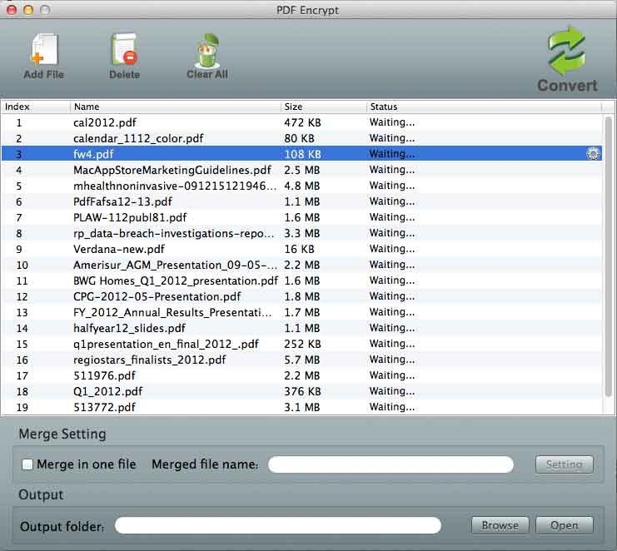This screenshot has height=551, width=617.
Task: Click the Clear All trash icon
Action: 206,51
